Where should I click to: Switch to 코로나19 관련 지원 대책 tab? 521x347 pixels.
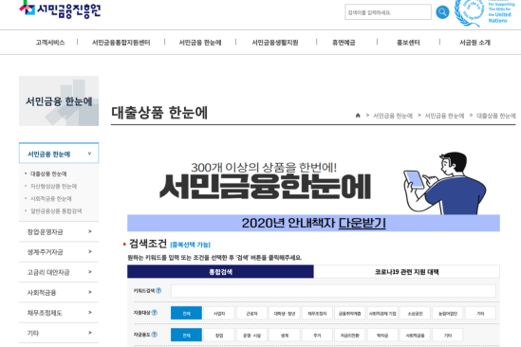click(x=406, y=271)
